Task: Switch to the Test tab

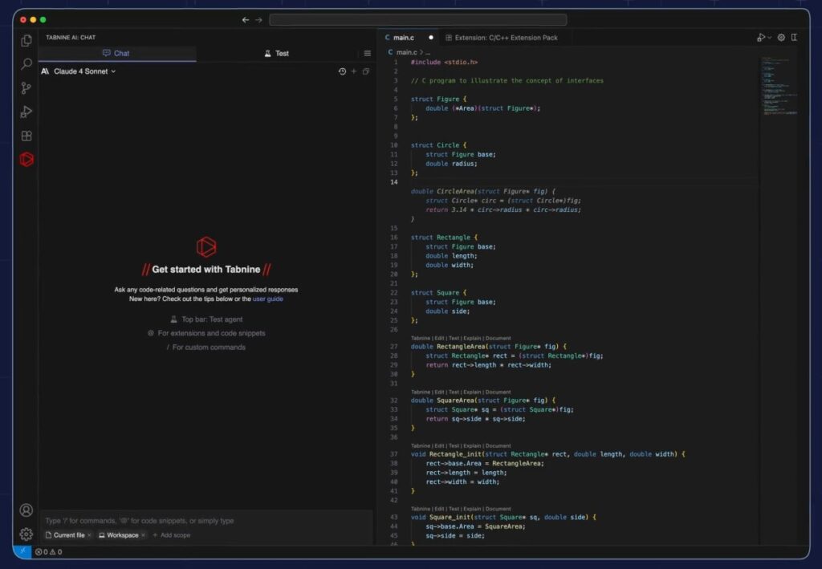Action: 277,54
